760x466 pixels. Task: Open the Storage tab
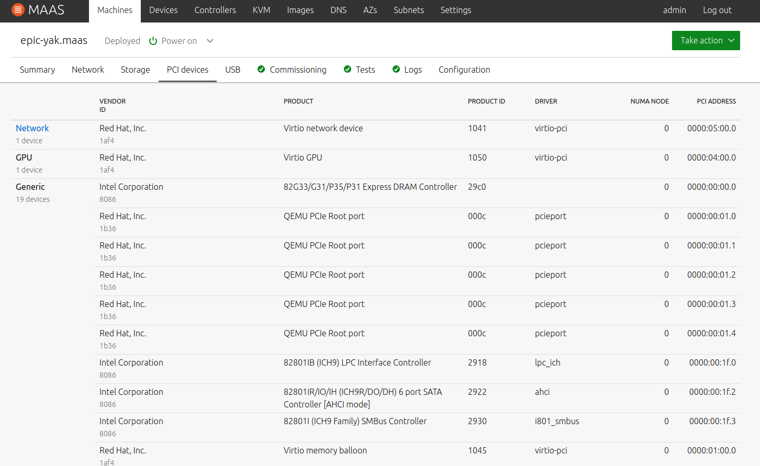pos(135,70)
